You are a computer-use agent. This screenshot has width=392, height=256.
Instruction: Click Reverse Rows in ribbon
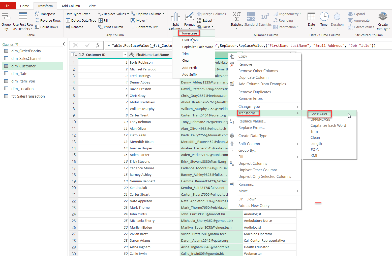tap(48, 20)
